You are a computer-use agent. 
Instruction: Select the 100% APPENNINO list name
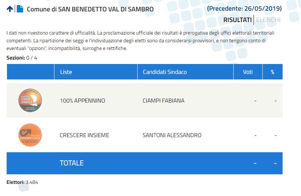tap(82, 101)
